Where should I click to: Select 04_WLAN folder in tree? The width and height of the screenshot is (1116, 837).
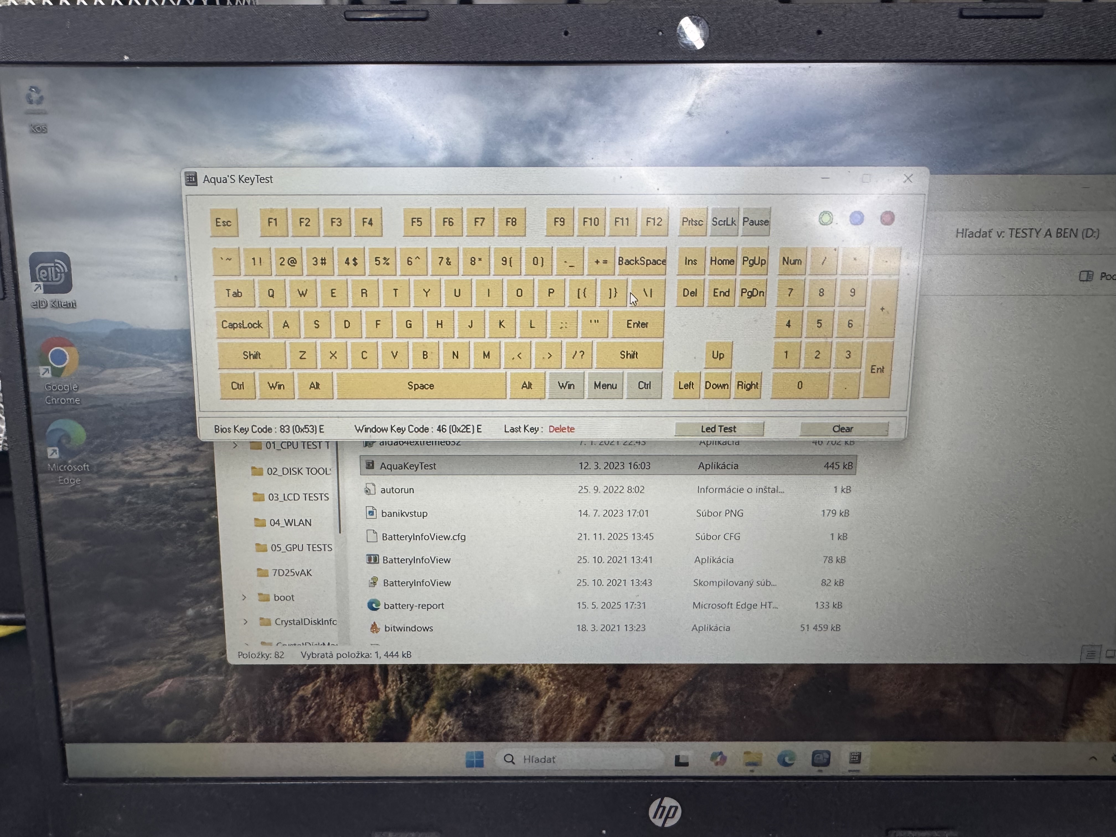point(283,523)
